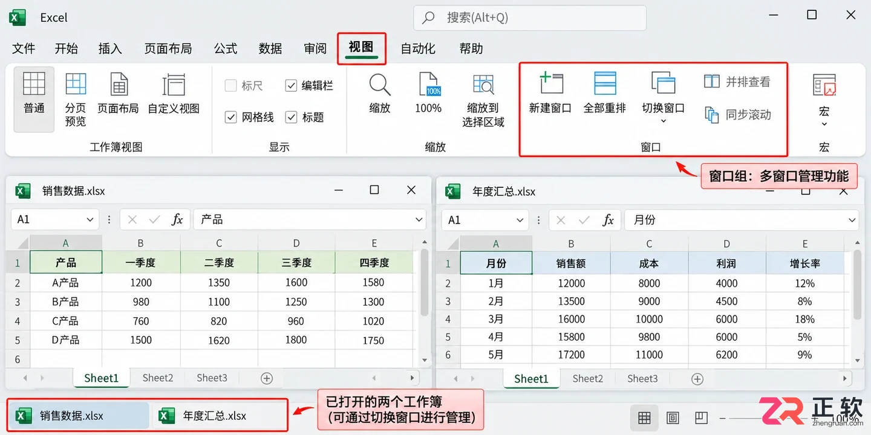
Task: Activate the 销售数据.xlsx taskbar button
Action: point(79,416)
